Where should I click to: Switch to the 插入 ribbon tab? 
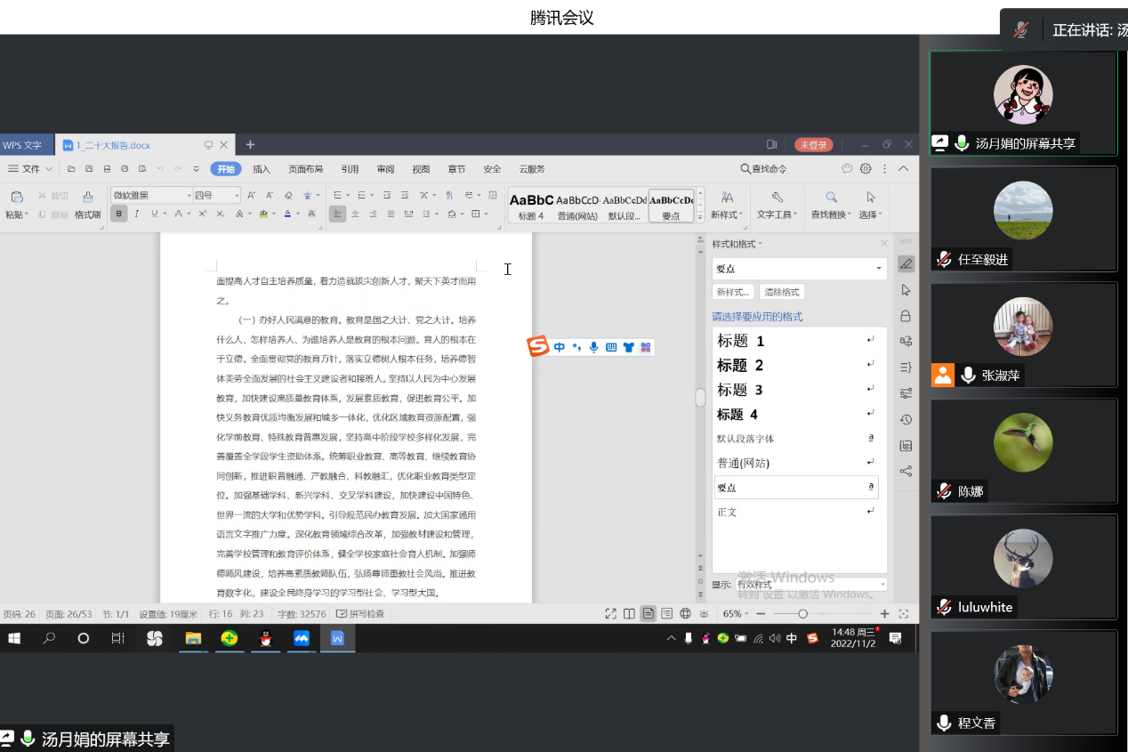(262, 169)
